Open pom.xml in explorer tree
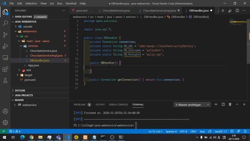Viewport: 250px width, 141px height. click(30, 80)
